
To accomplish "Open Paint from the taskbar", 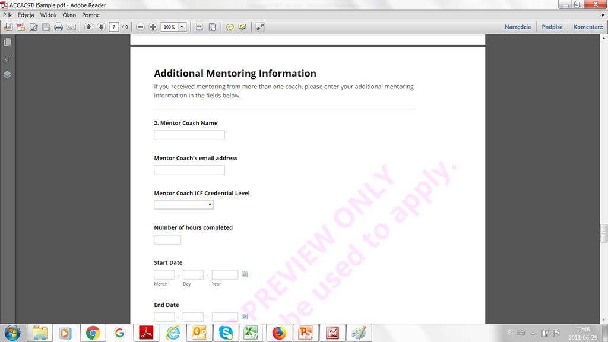I will (x=359, y=333).
